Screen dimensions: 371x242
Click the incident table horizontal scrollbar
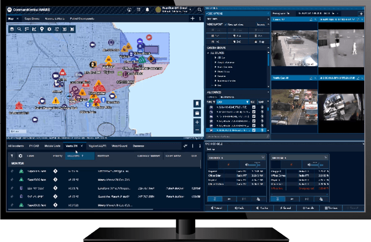[81, 209]
